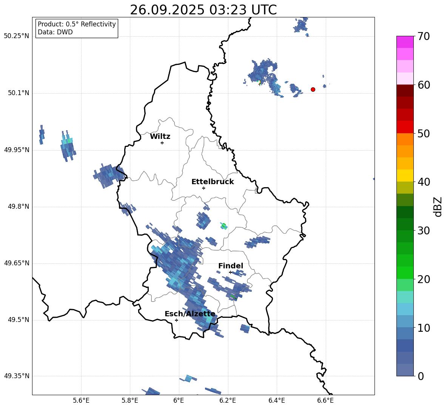
Task: Click the colorbar tick label 50
Action: click(x=424, y=133)
